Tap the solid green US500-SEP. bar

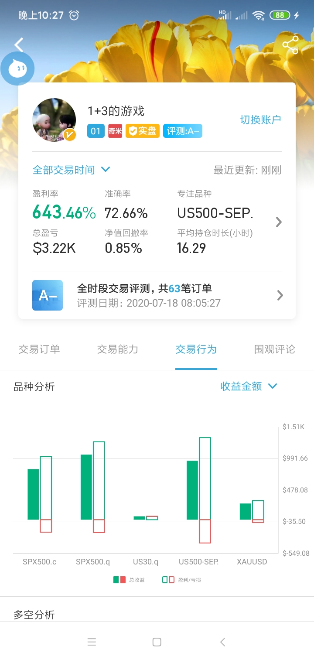192,490
